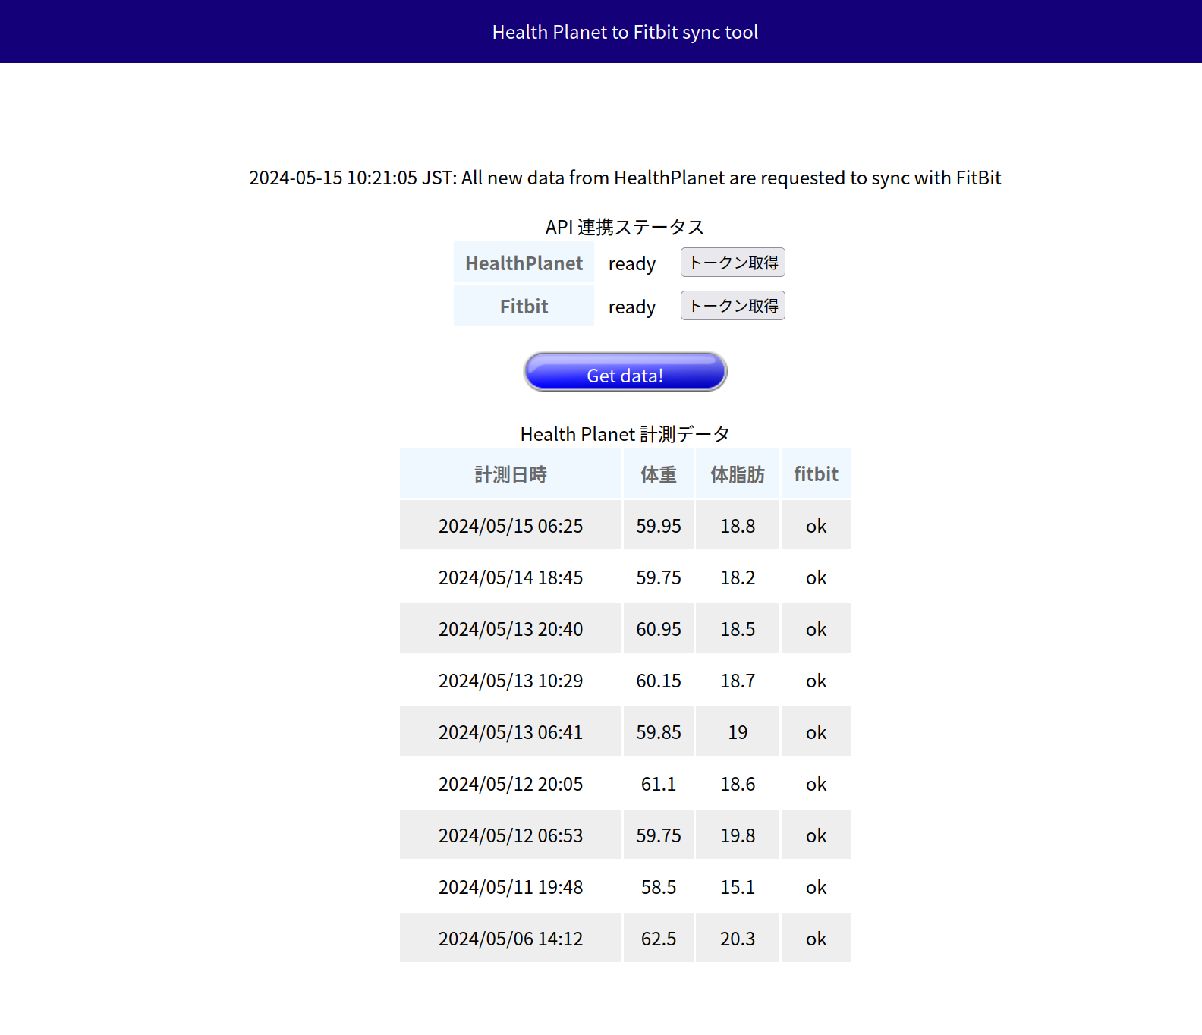
Task: Click ok status in the 2024/05/12 06:53 row
Action: 816,835
